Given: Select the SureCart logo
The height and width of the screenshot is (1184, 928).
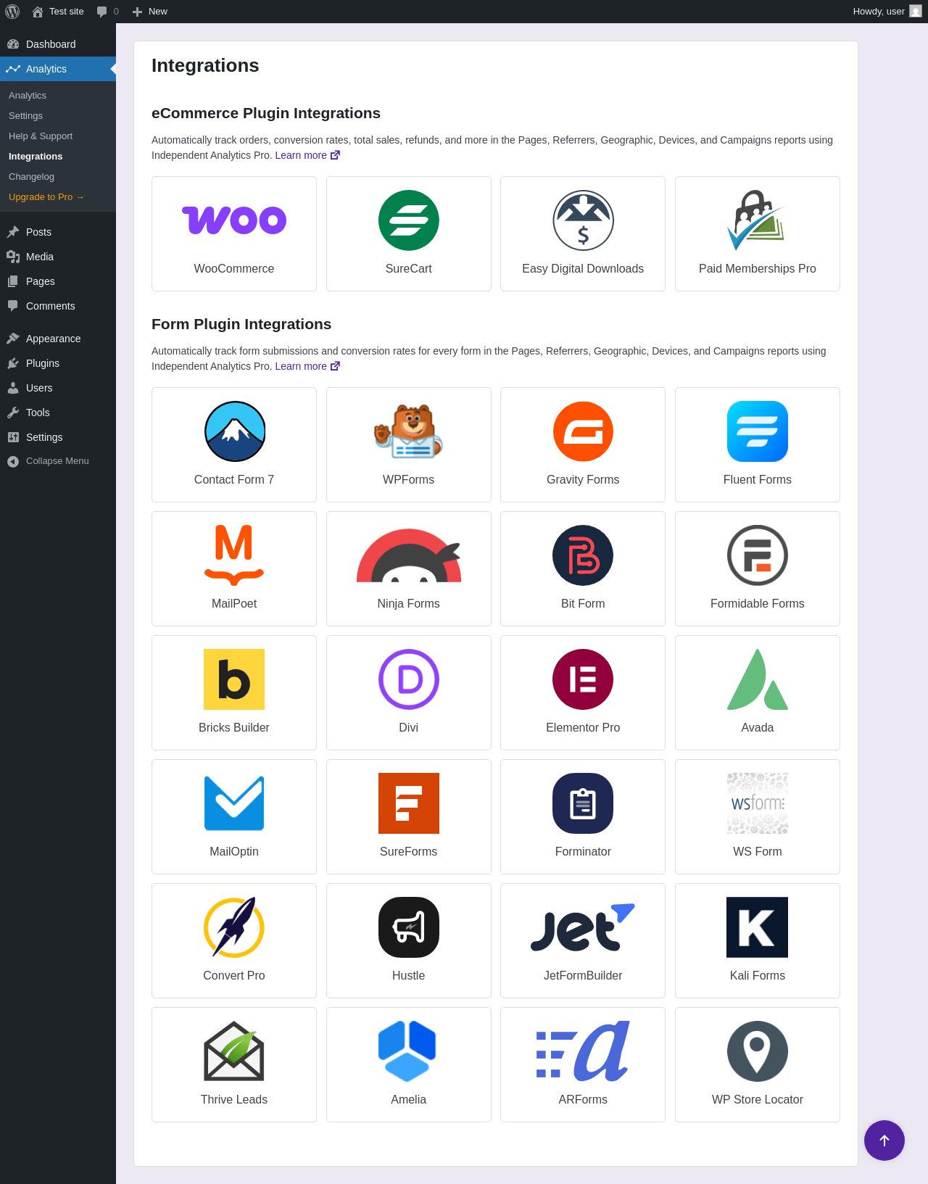Looking at the screenshot, I should pyautogui.click(x=409, y=220).
